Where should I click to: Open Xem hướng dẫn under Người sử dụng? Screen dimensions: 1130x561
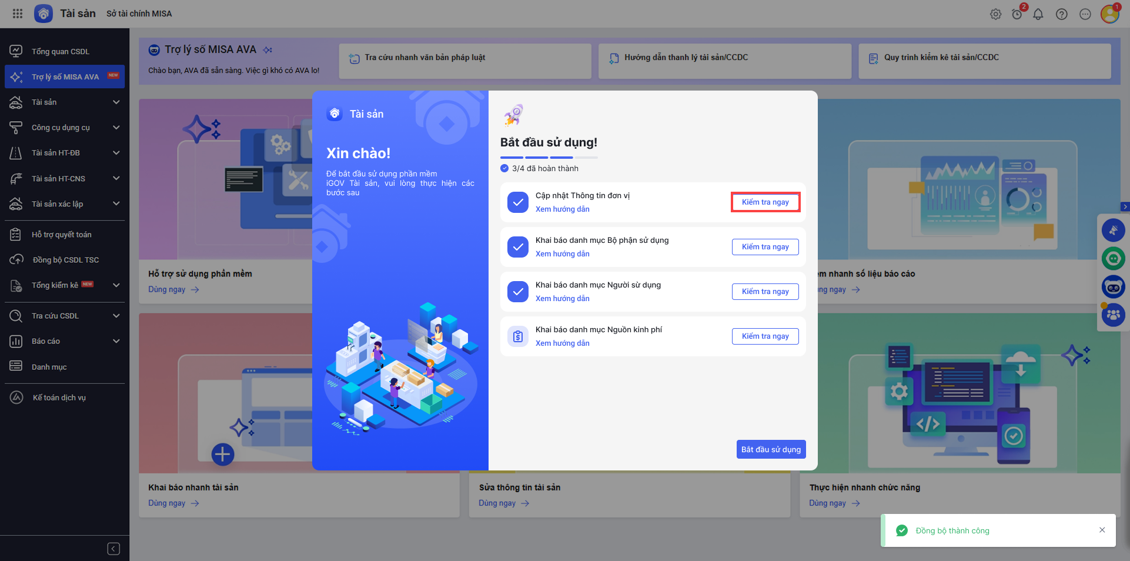point(563,299)
